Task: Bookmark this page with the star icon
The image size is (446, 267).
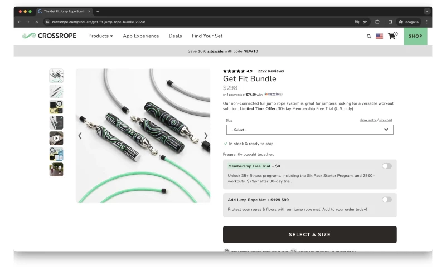Action: click(x=365, y=22)
